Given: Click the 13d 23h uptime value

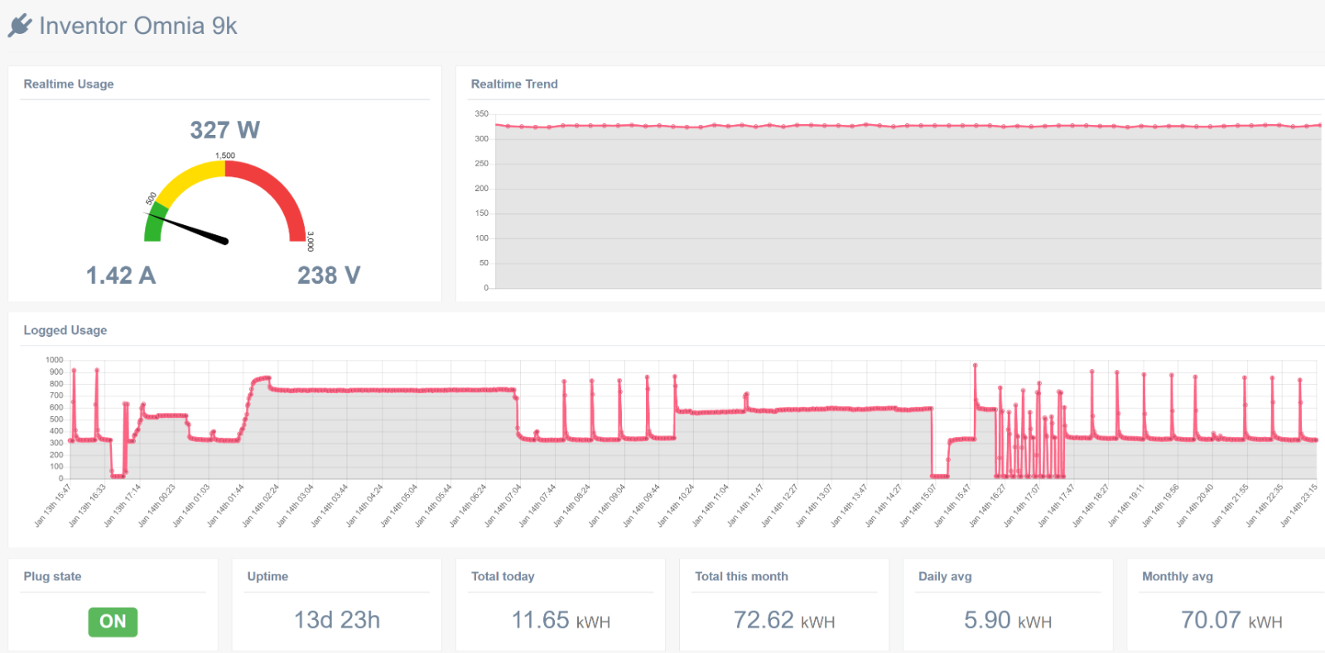Looking at the screenshot, I should pyautogui.click(x=337, y=620).
